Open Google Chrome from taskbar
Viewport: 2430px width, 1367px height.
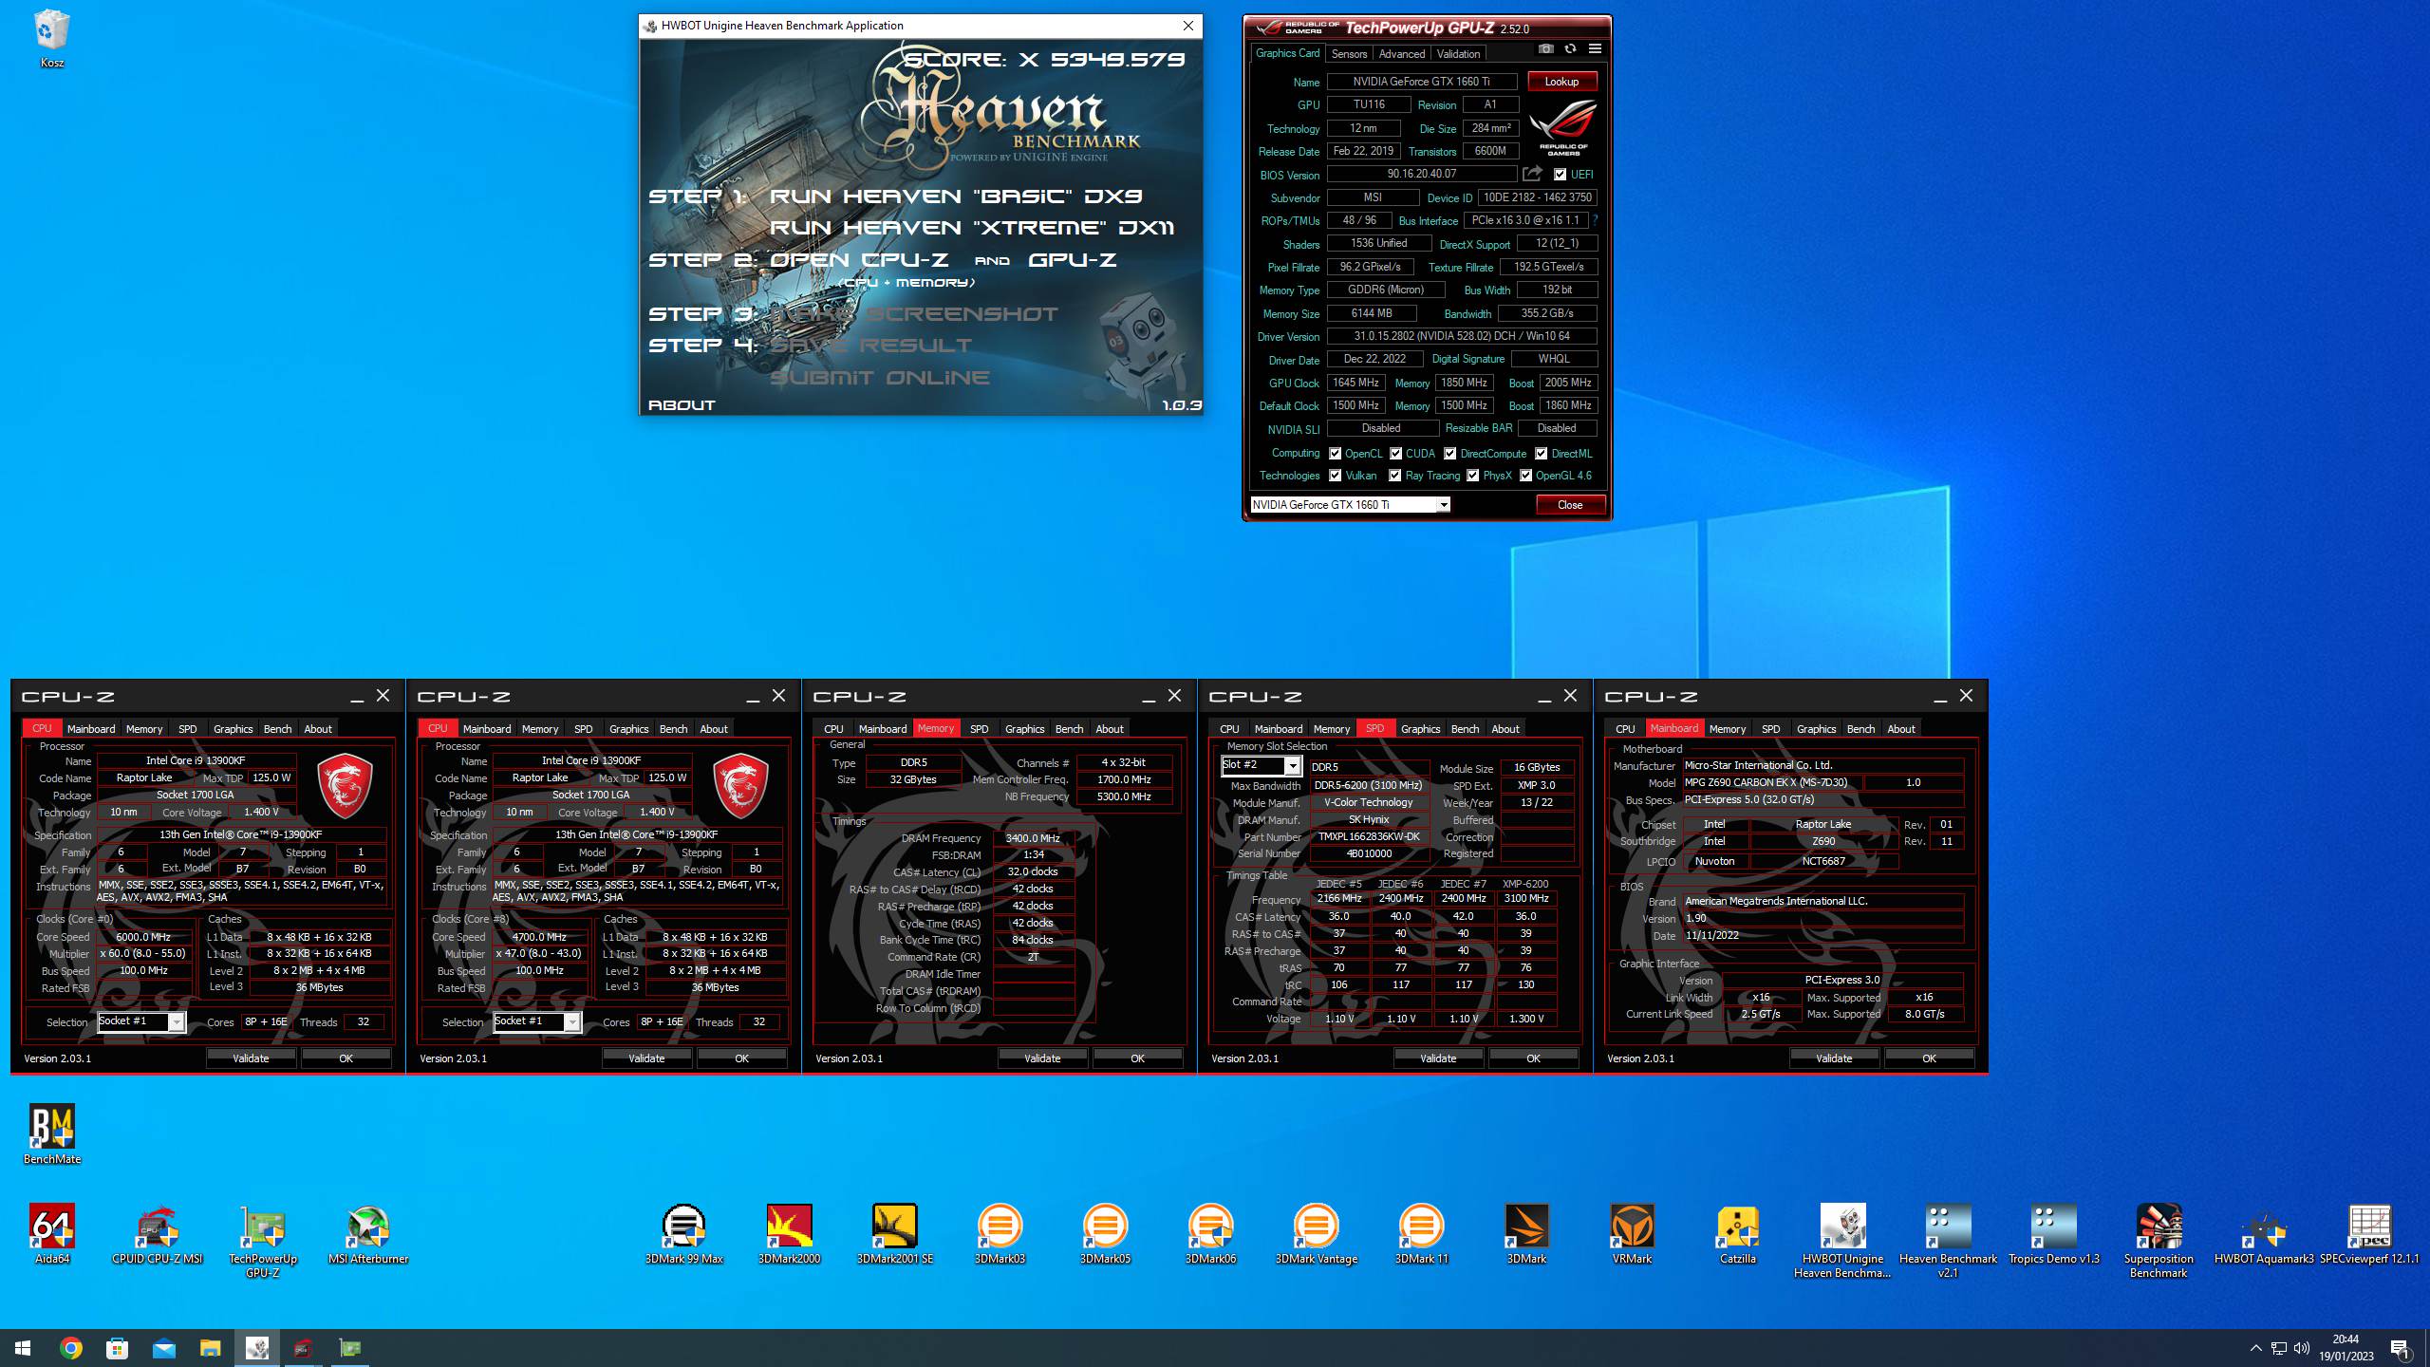[x=71, y=1348]
